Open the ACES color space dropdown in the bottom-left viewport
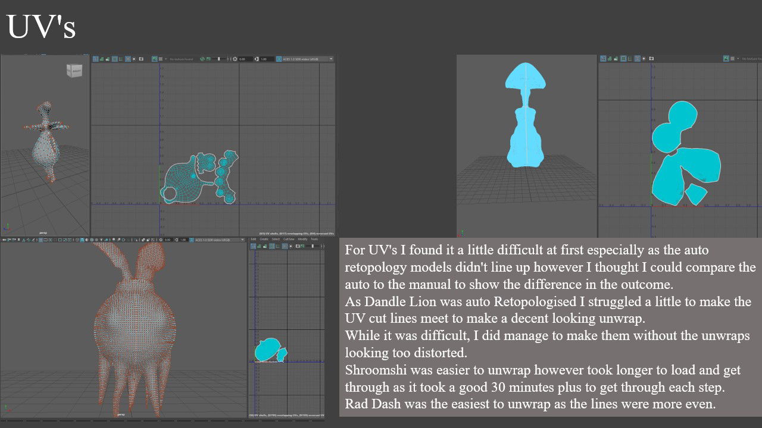This screenshot has height=428, width=762. click(217, 240)
